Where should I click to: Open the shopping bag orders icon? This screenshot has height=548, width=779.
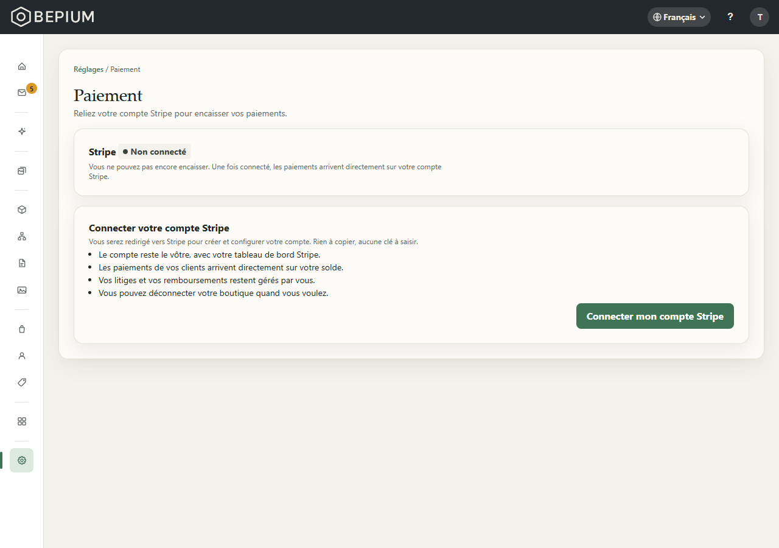click(x=22, y=329)
